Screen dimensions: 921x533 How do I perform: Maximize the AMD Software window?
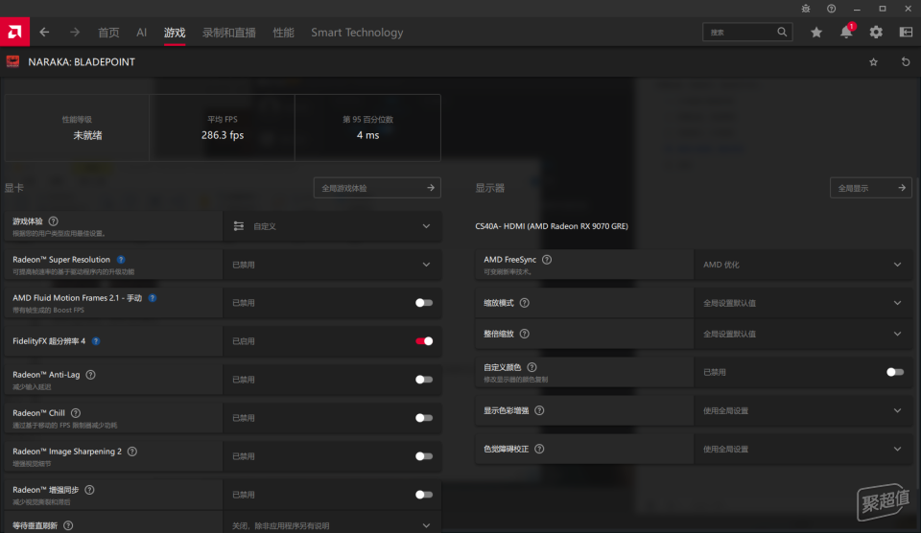point(883,9)
